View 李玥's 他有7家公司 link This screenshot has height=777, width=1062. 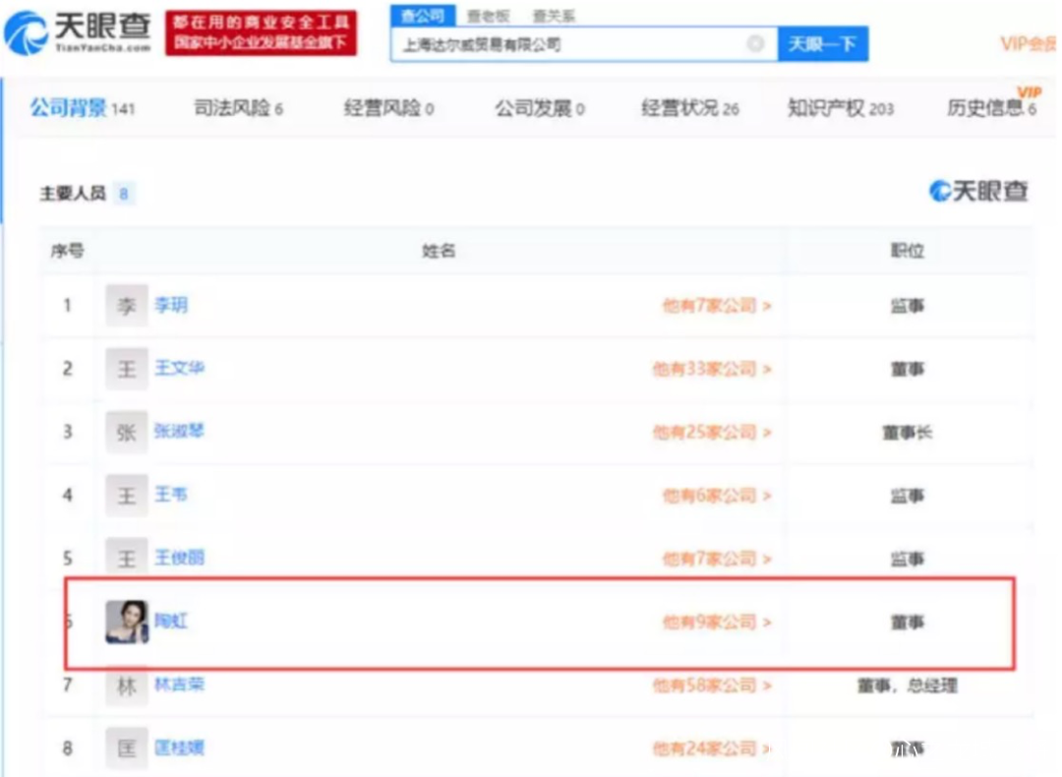pyautogui.click(x=716, y=306)
